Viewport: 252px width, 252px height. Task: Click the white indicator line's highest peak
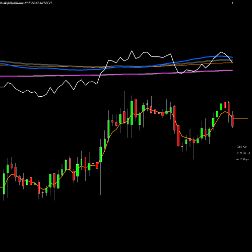(132, 51)
